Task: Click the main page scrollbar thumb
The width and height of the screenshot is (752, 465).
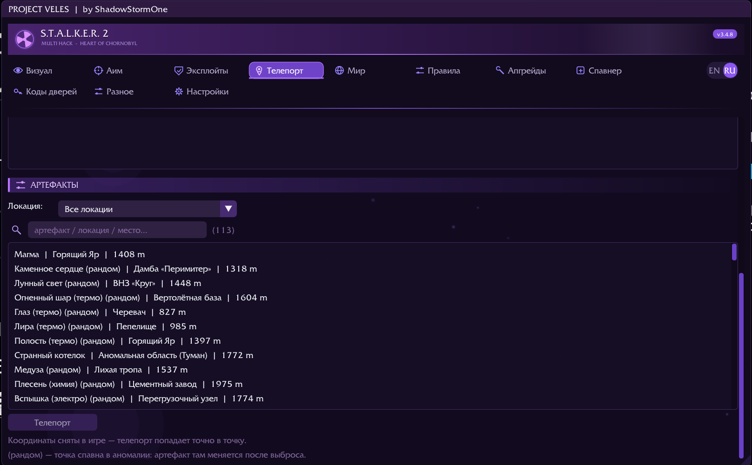Action: (741, 365)
